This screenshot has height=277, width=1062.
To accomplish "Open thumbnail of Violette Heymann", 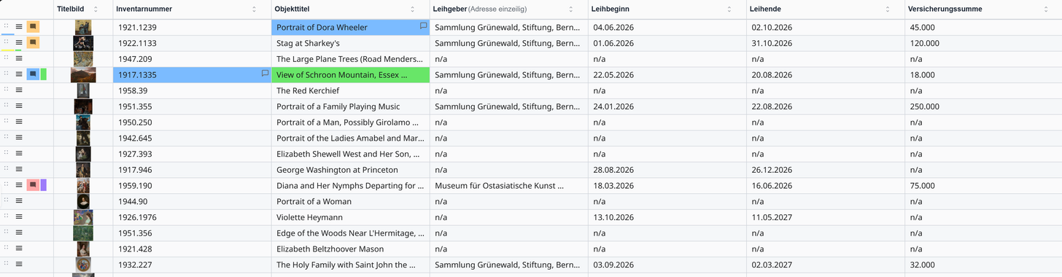I will pyautogui.click(x=83, y=217).
